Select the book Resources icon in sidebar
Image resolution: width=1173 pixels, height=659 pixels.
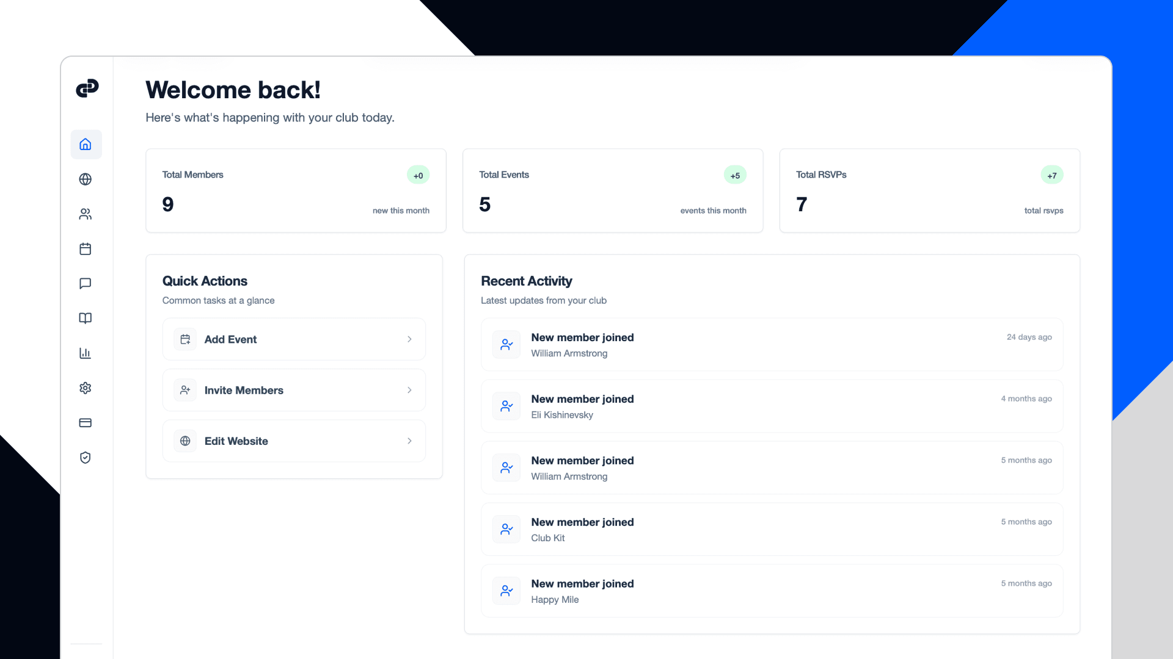point(86,318)
